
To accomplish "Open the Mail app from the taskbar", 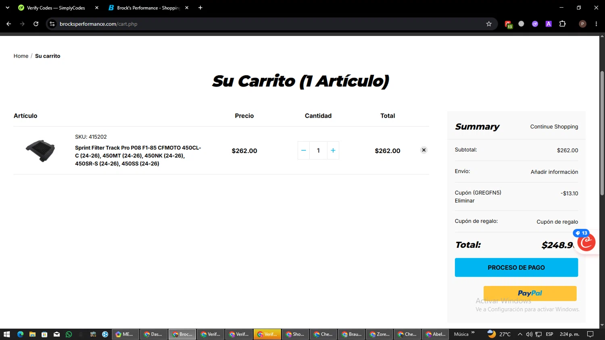I will tap(56, 334).
